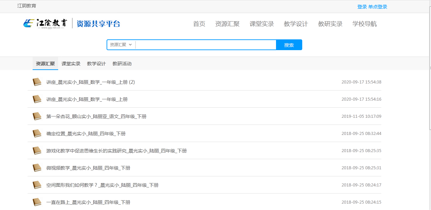Switch to the 课堂实录 tab
Image resolution: width=431 pixels, height=210 pixels.
[x=71, y=64]
